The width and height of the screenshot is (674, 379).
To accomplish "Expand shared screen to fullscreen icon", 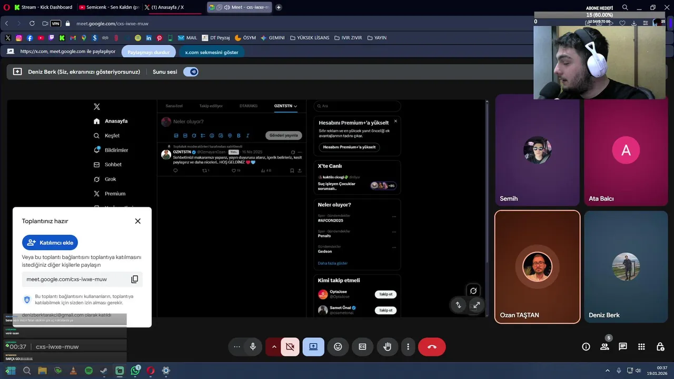I will click(x=476, y=305).
